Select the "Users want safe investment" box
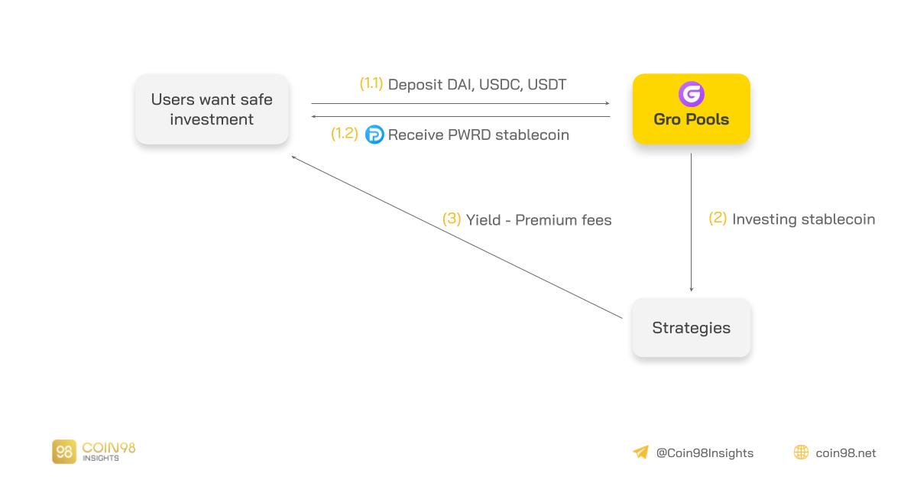This screenshot has height=480, width=917. [x=212, y=109]
